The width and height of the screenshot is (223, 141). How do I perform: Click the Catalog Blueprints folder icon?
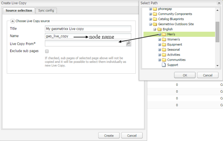155,19
